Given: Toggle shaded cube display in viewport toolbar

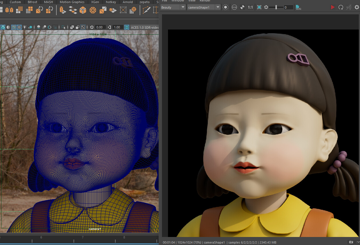Looking at the screenshot, I should 3,27.
